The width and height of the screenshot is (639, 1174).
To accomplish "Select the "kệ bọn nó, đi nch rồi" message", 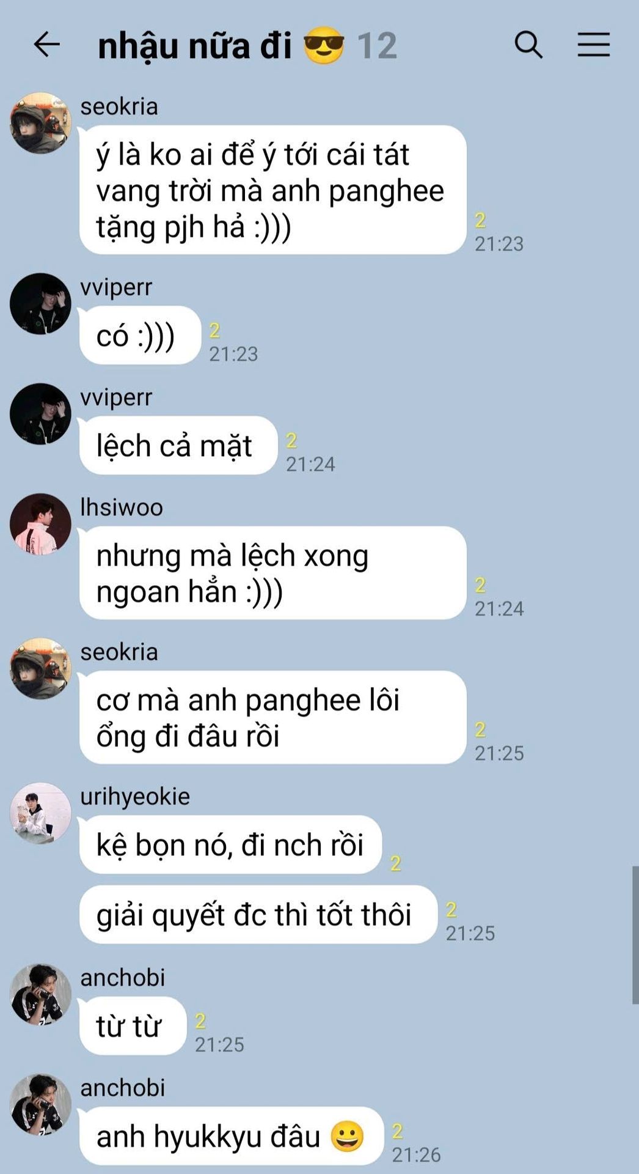I will (x=230, y=844).
